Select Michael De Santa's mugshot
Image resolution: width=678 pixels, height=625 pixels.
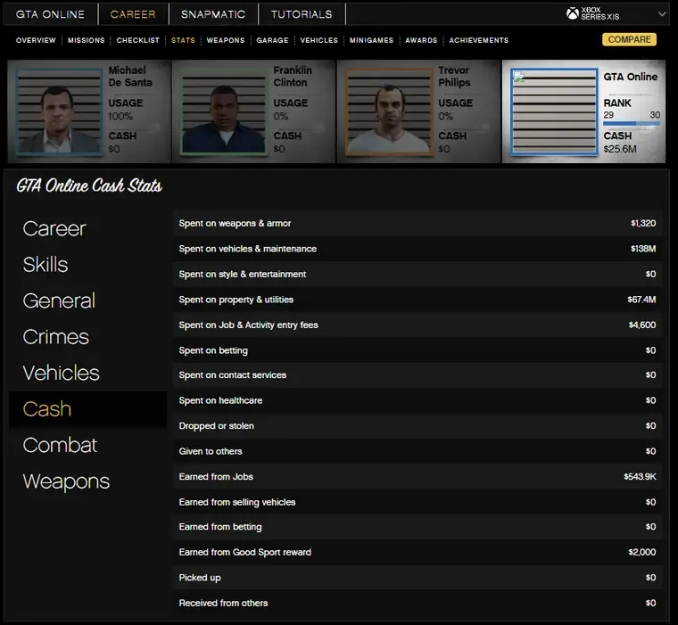[x=55, y=111]
